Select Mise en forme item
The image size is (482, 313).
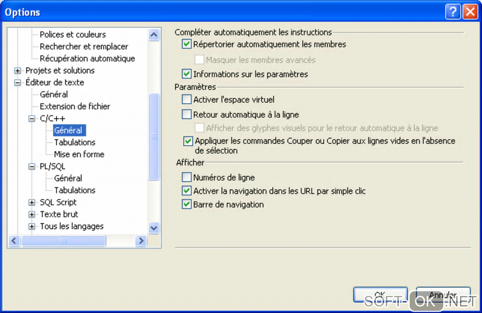[x=79, y=154]
